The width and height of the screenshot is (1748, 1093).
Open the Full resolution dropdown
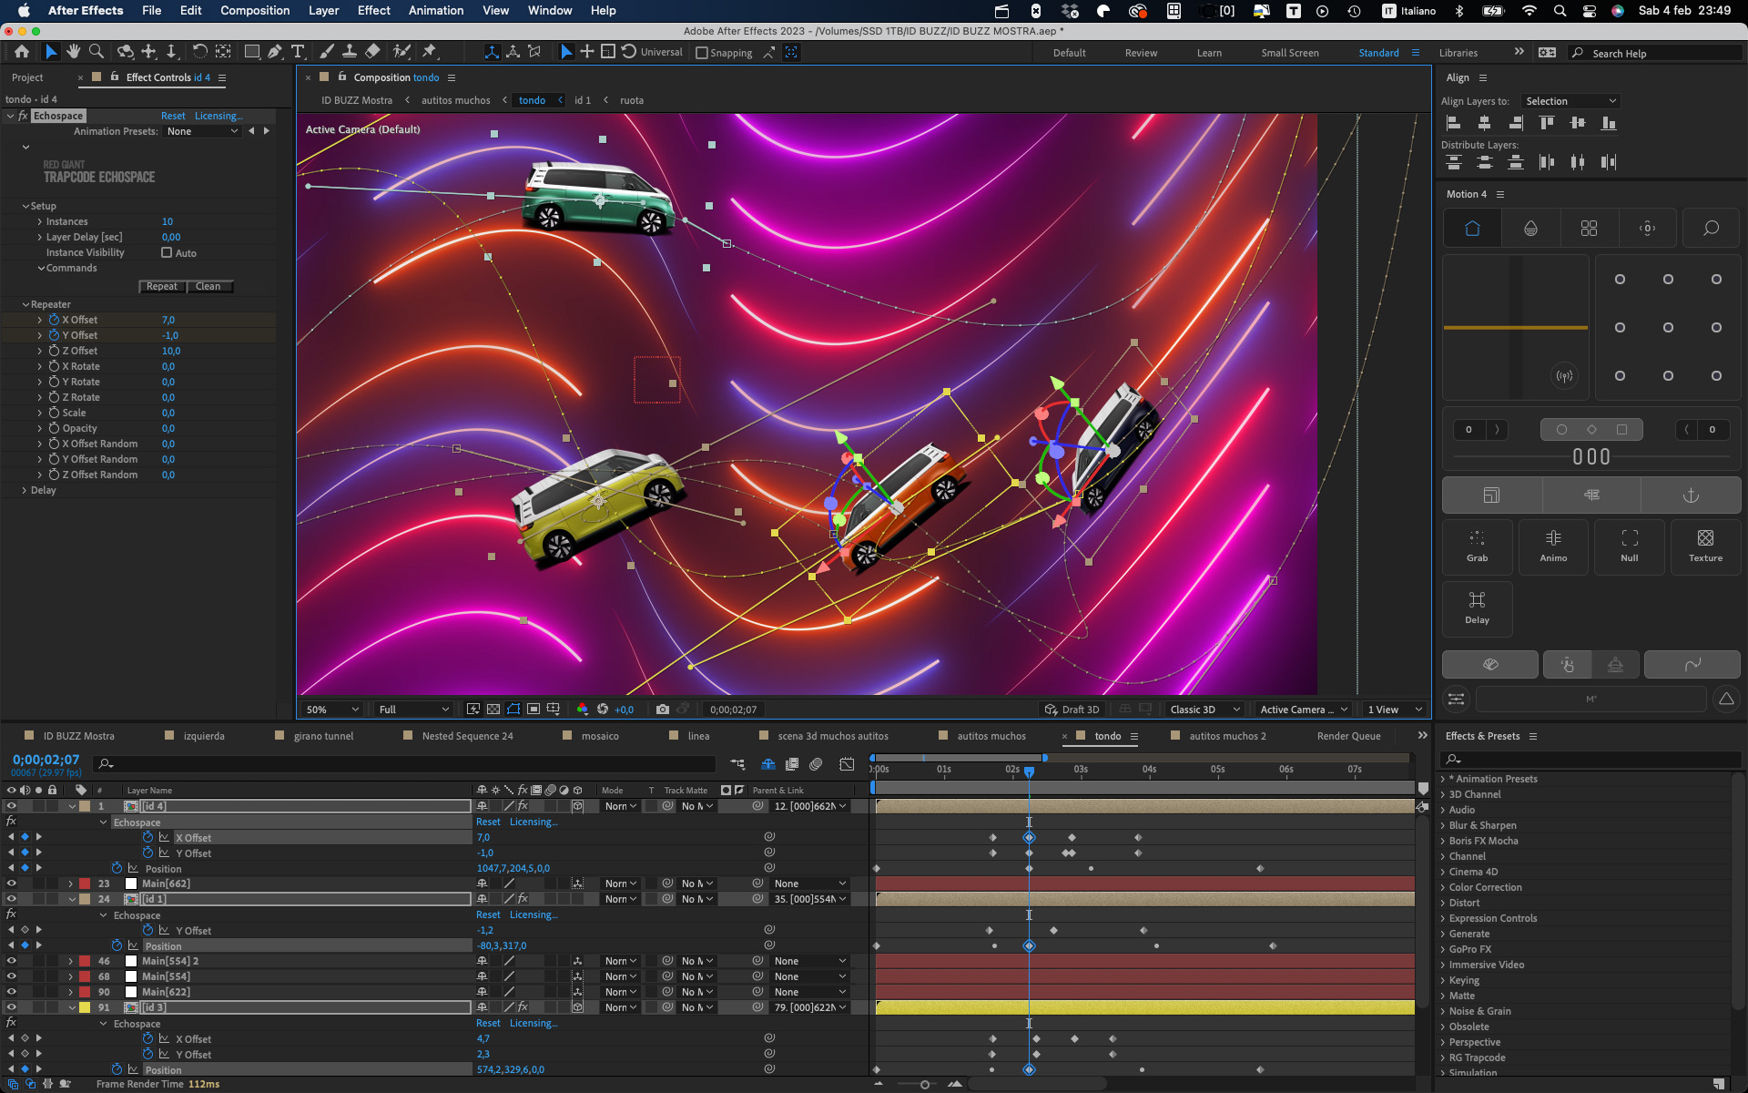point(413,710)
